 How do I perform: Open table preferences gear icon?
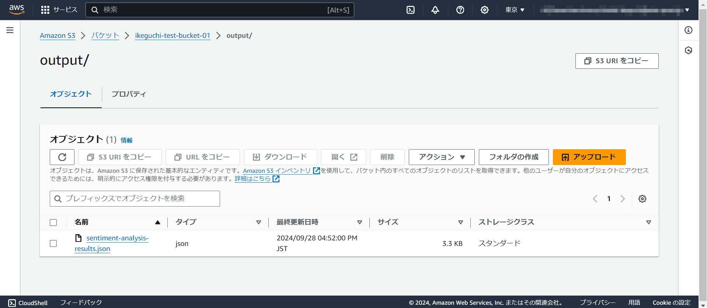(642, 199)
